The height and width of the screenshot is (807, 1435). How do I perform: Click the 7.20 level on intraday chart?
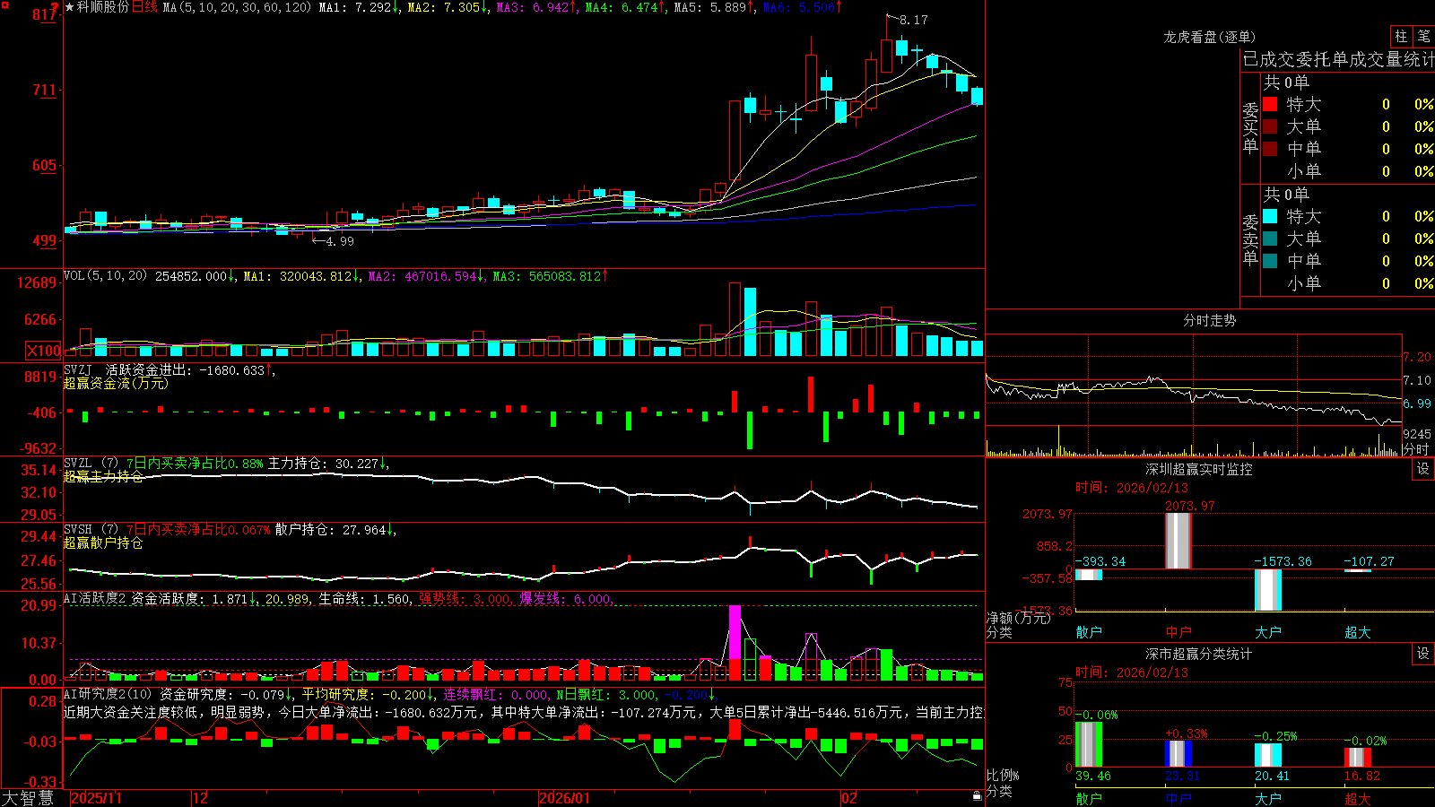[1417, 357]
